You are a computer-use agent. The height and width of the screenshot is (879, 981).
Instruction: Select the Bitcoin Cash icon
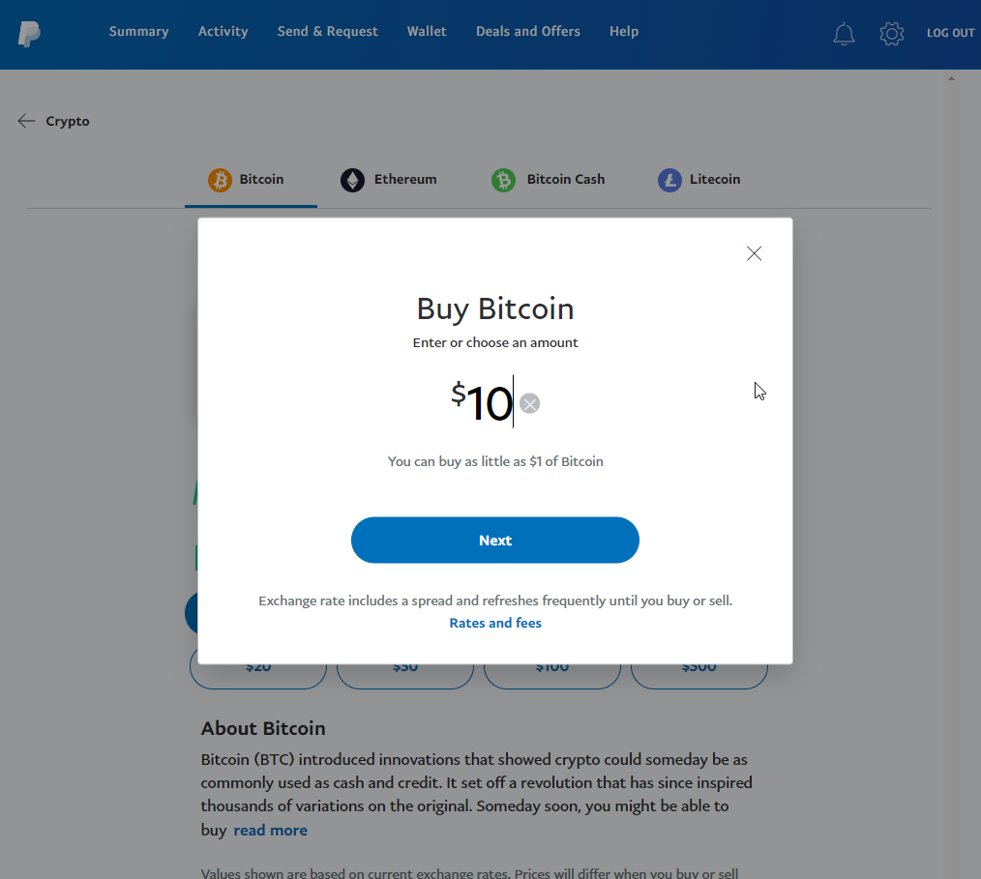[x=503, y=180]
